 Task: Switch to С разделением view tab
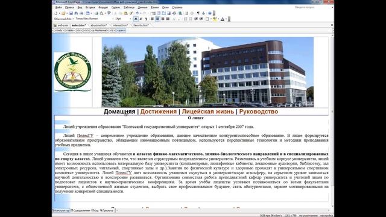pos(80,210)
